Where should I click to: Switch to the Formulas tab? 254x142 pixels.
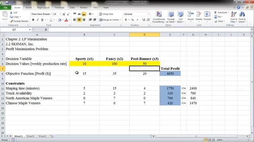60,7
